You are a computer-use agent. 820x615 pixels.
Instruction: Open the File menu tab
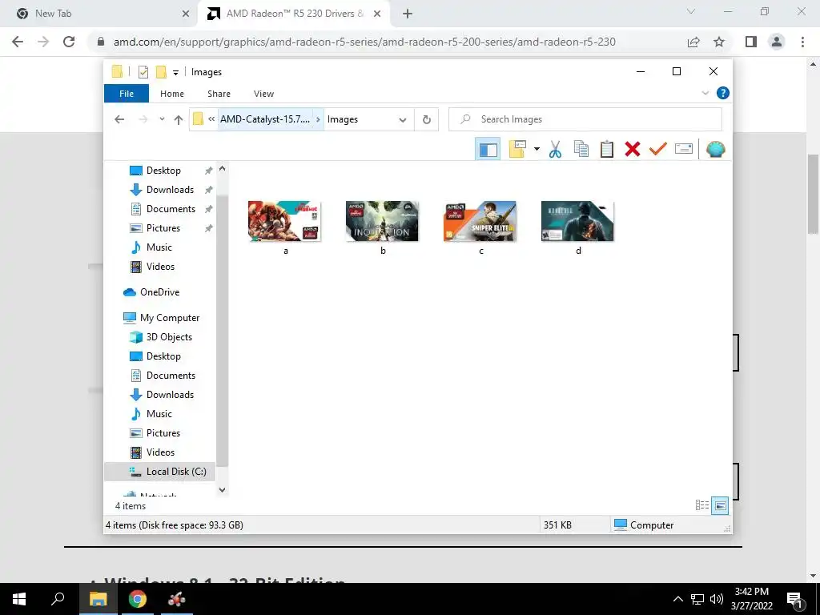click(x=126, y=94)
